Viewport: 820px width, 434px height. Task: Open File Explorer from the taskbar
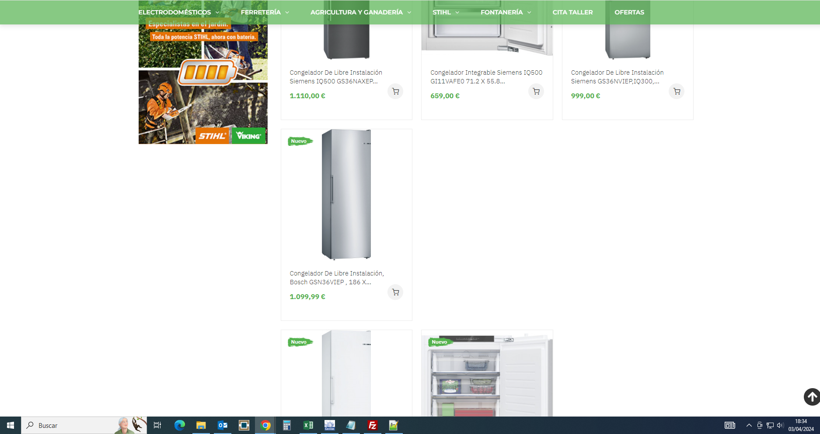tap(201, 425)
